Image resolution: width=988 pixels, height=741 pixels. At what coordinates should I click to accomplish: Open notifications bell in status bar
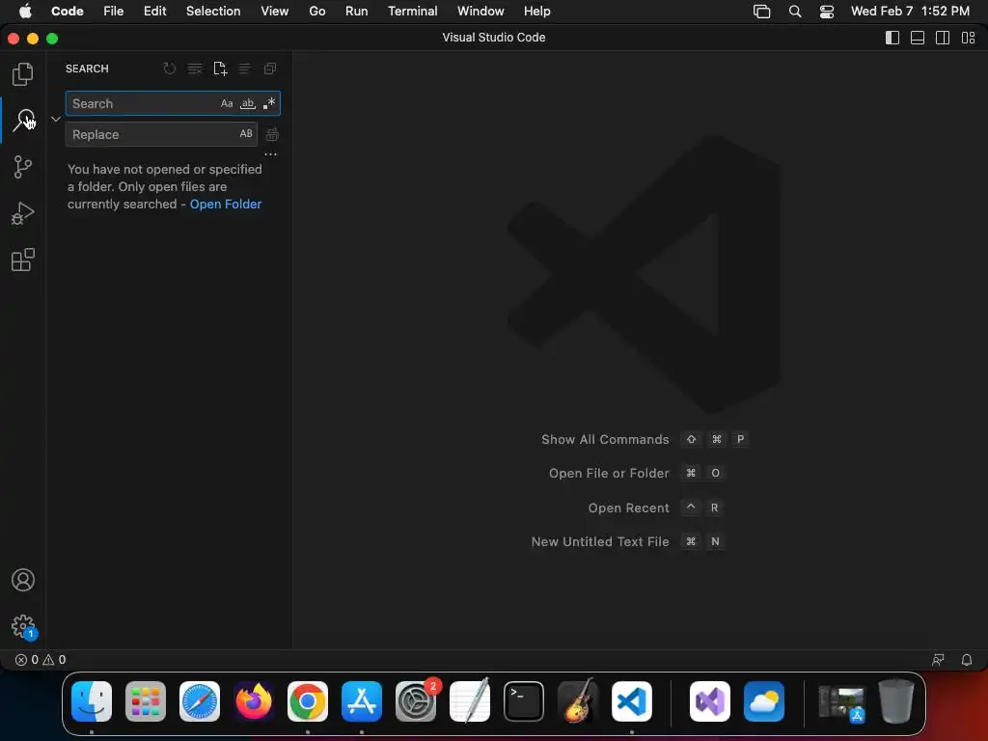click(967, 660)
